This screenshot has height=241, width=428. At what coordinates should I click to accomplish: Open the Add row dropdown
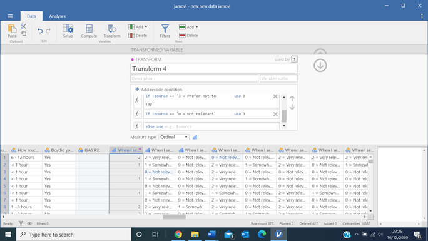[x=188, y=27]
